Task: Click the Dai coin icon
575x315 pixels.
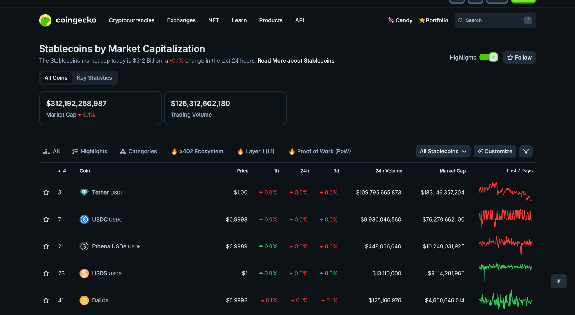Action: tap(84, 300)
